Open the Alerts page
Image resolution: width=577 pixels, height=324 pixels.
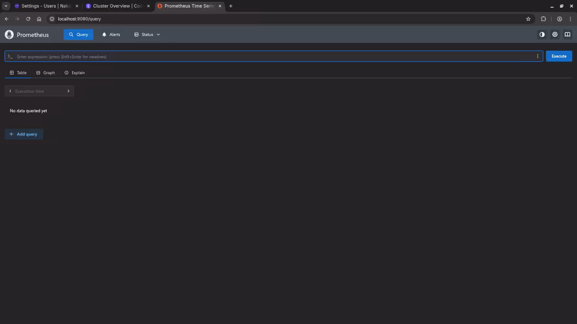pos(114,34)
